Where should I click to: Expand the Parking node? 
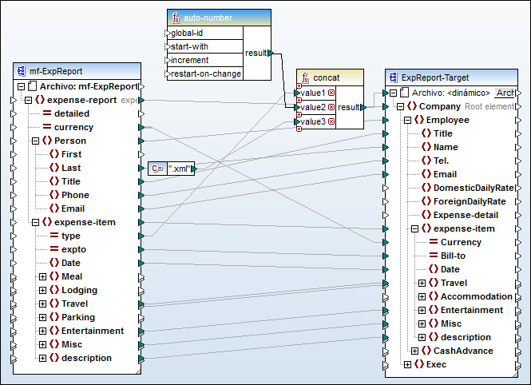point(43,317)
